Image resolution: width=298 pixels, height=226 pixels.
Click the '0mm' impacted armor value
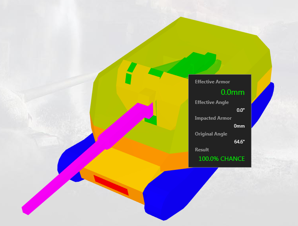point(239,126)
